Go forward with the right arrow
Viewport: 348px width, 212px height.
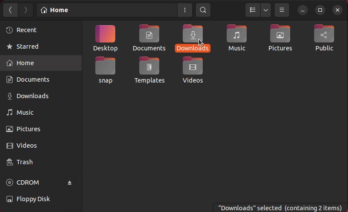coord(26,10)
